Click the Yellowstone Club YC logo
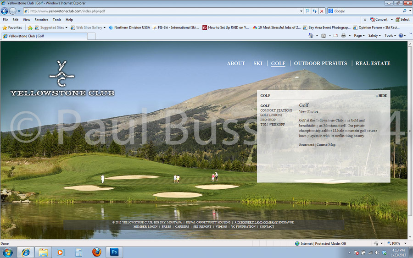 tap(62, 78)
